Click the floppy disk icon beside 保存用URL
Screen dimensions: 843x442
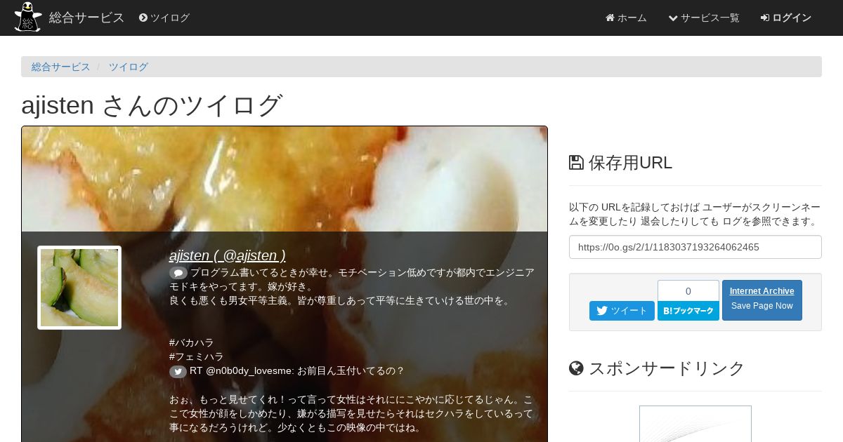[x=576, y=163]
